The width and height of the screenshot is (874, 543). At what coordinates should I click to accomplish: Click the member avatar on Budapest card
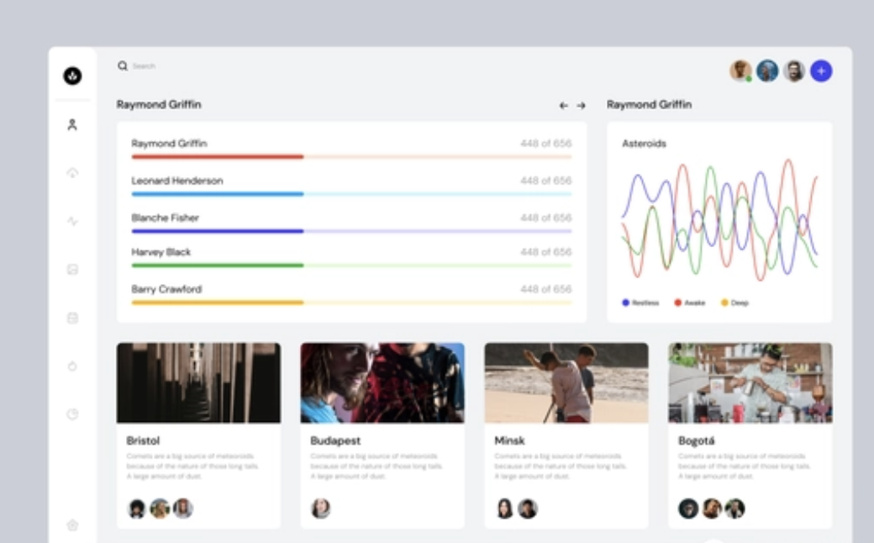click(320, 509)
